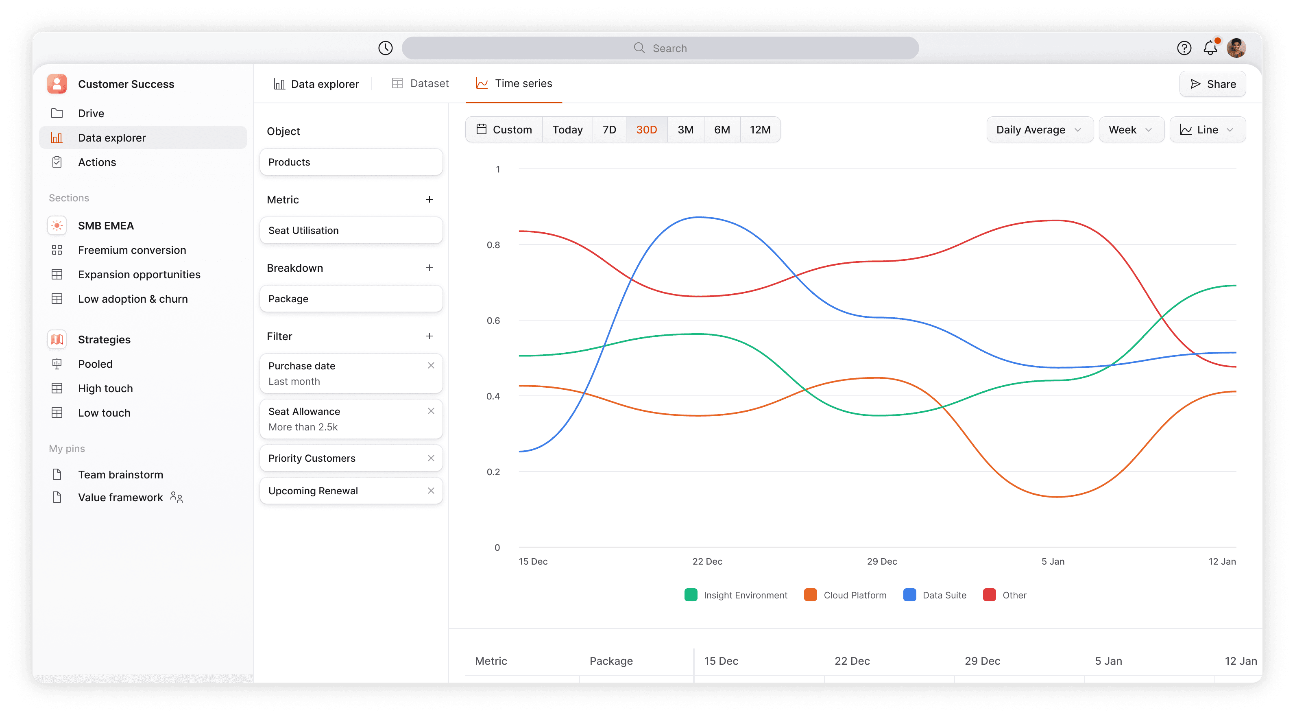Click the Team brainstorm document icon
This screenshot has height=716, width=1295.
pyautogui.click(x=57, y=474)
